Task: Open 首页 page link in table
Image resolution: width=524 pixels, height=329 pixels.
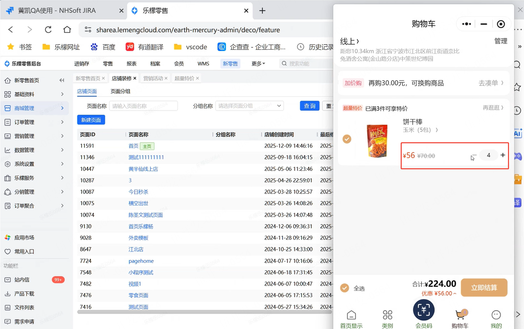Action: coord(133,146)
